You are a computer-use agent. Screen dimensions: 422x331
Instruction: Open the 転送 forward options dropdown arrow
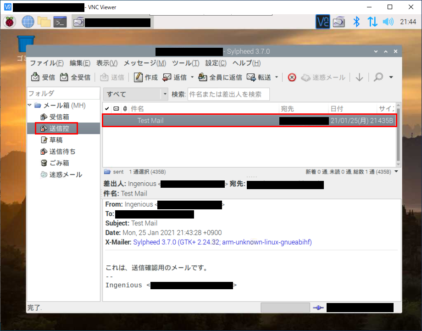[277, 78]
